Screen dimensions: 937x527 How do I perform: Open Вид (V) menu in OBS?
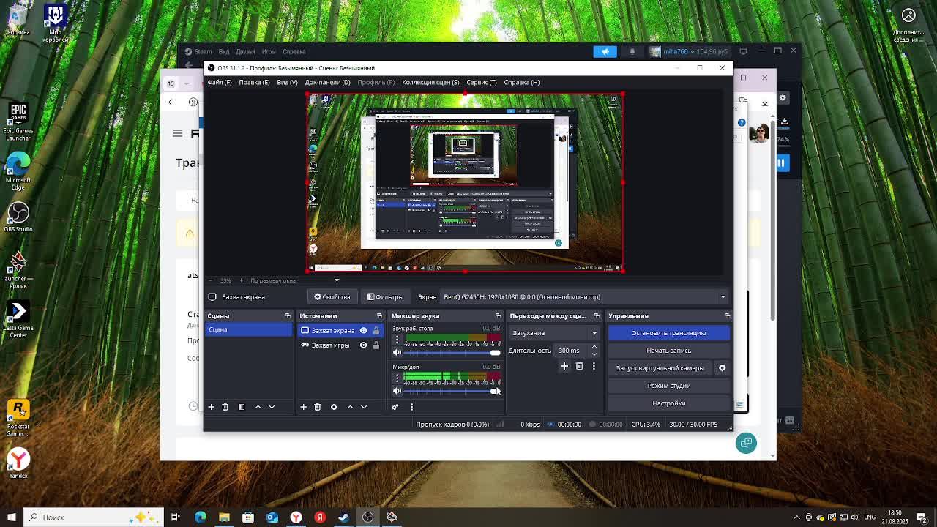tap(287, 82)
